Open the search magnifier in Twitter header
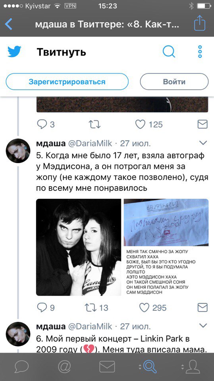This screenshot has width=214, height=381. [x=169, y=52]
